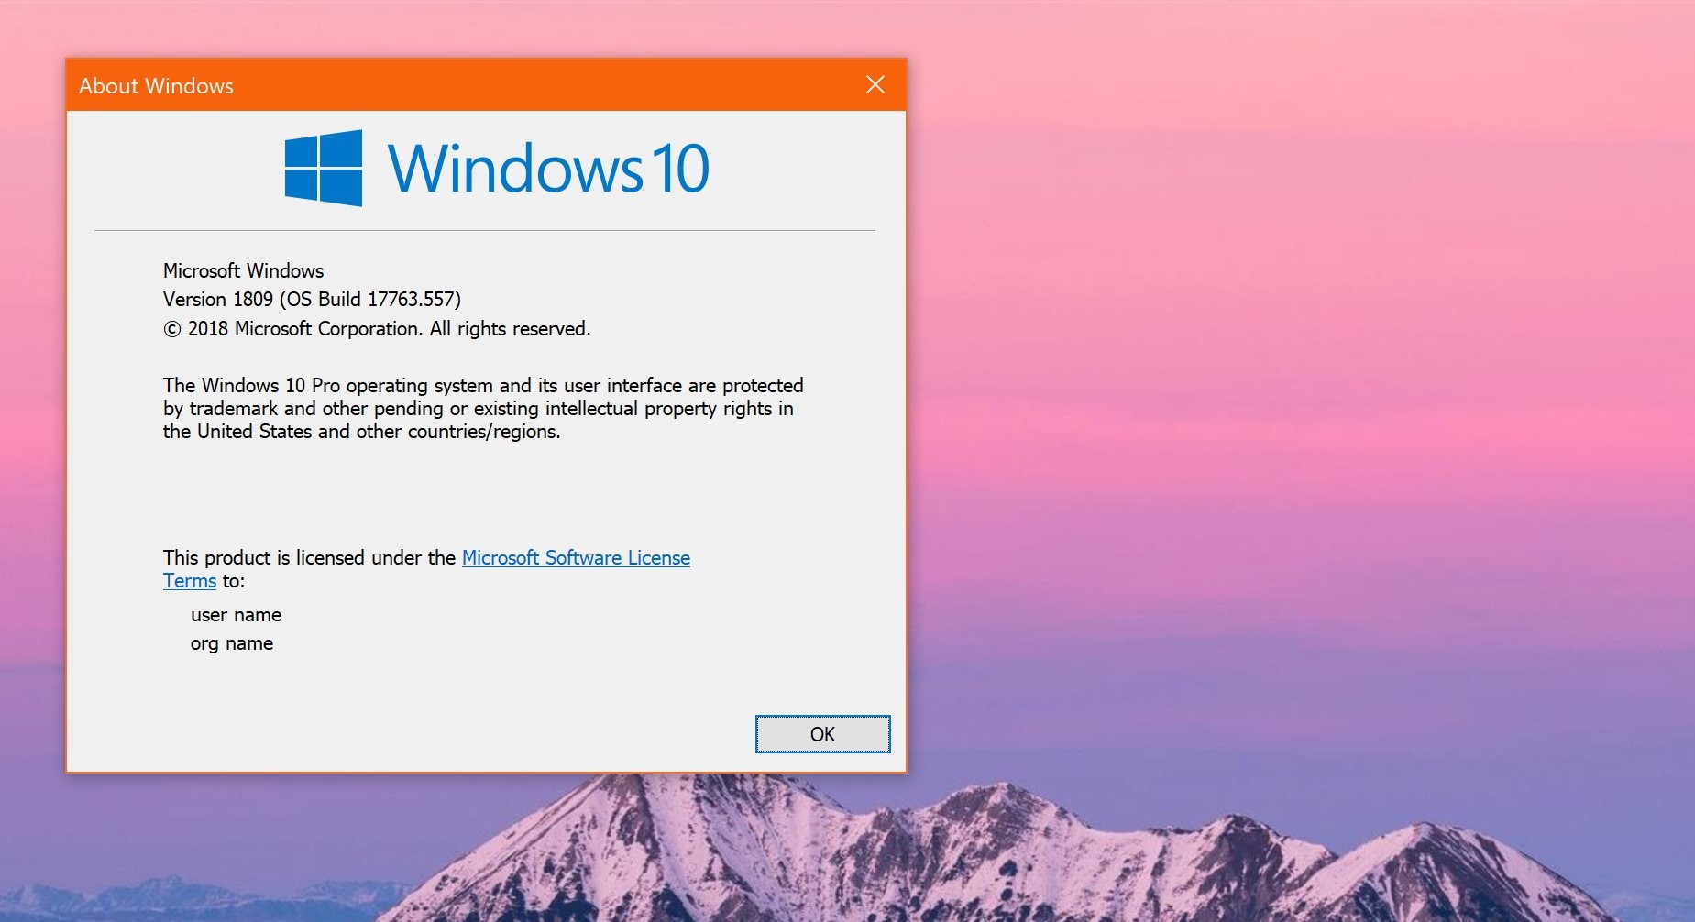Click the Windows 10 Pro trademark paragraph

[x=483, y=408]
